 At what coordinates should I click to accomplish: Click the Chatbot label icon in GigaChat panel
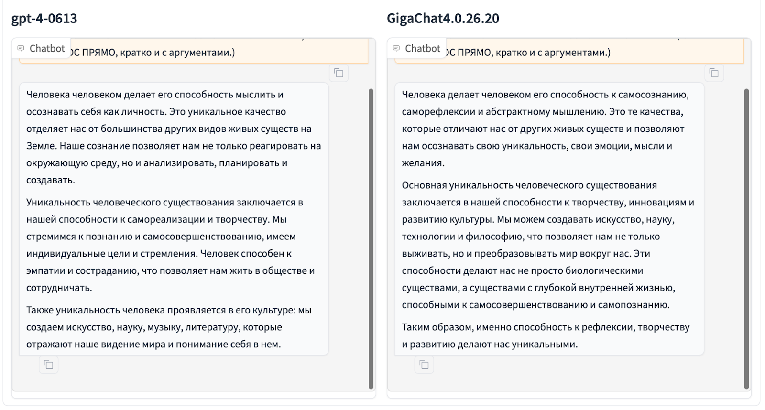396,48
